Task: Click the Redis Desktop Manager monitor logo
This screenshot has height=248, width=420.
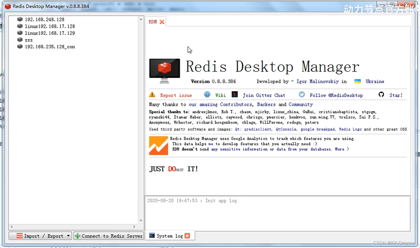Action: tap(164, 71)
